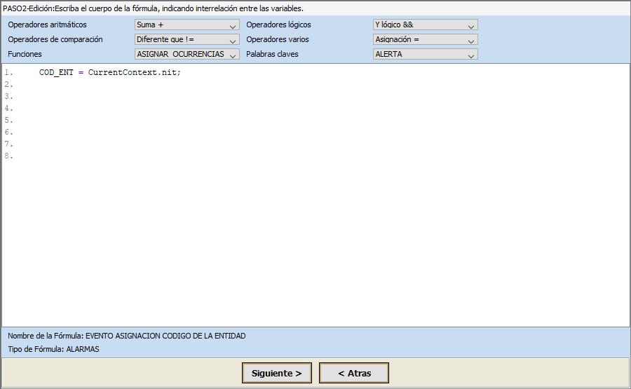Image resolution: width=631 pixels, height=389 pixels.
Task: Open the Funciones dropdown showing ASIGNAR OCURRENCIAS
Action: [x=186, y=54]
